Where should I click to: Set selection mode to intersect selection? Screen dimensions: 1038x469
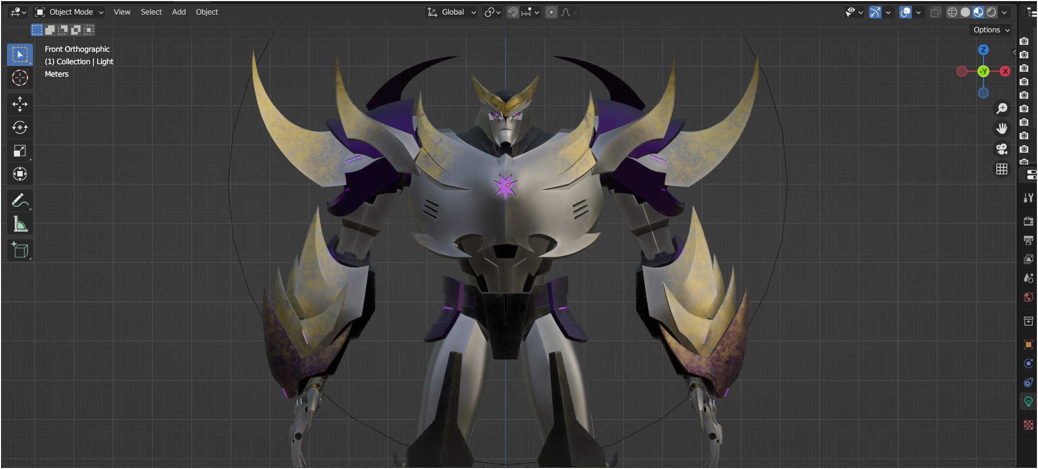[x=89, y=30]
